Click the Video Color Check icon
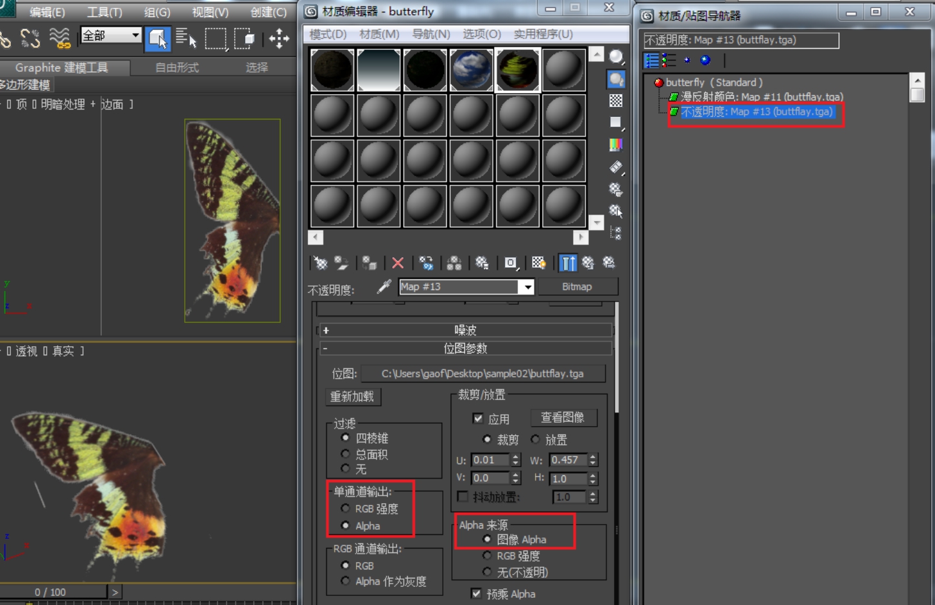935x605 pixels. coord(616,144)
